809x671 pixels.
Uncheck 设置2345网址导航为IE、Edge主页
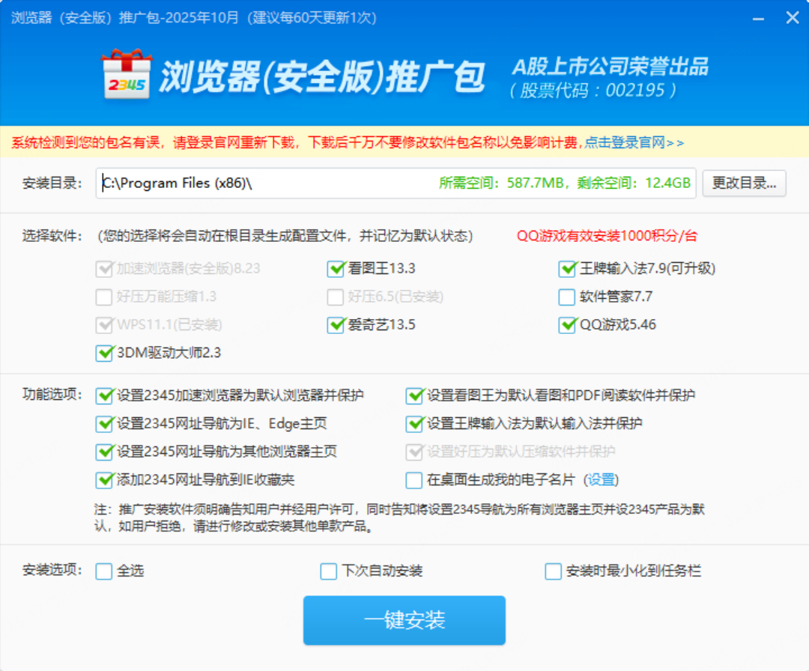[104, 424]
